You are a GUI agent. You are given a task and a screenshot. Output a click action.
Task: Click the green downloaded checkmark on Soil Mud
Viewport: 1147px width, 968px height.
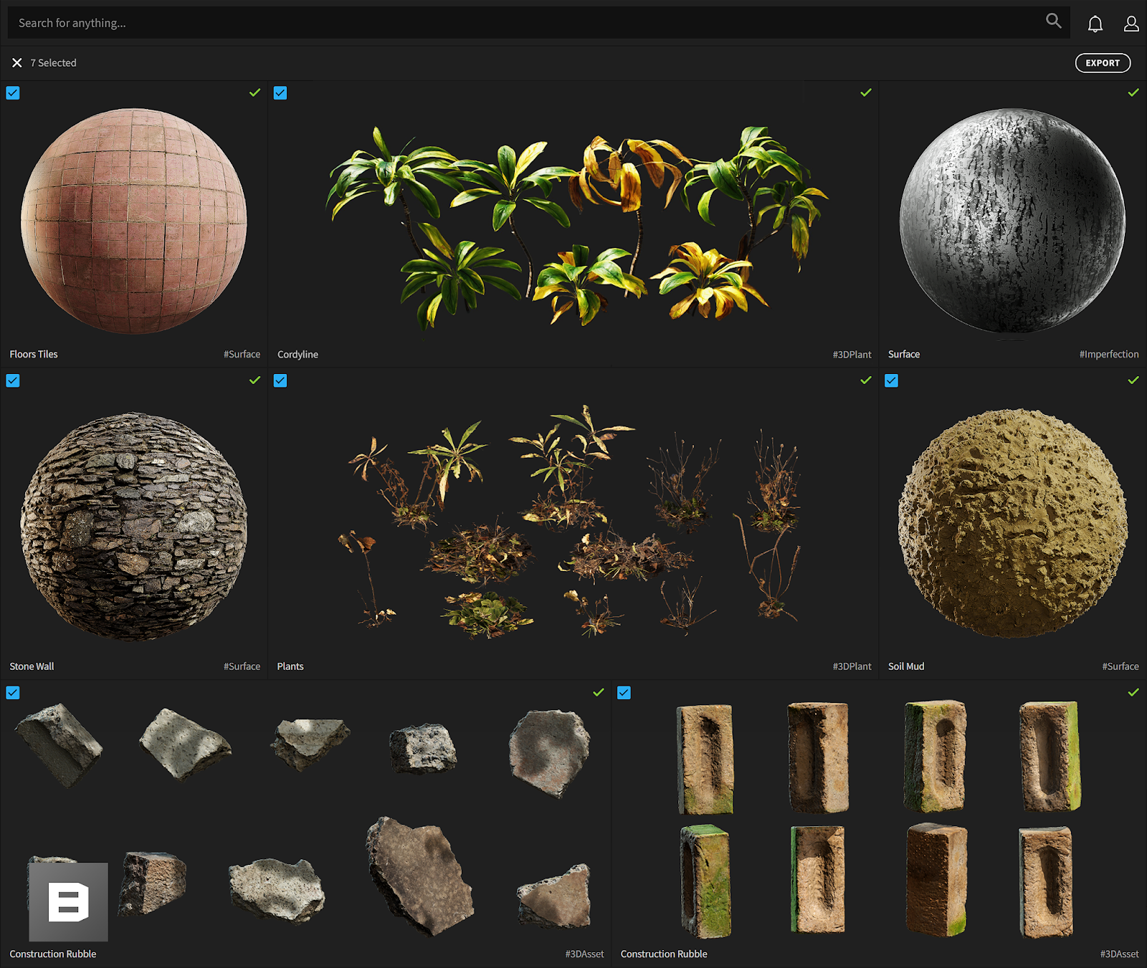pyautogui.click(x=1133, y=380)
